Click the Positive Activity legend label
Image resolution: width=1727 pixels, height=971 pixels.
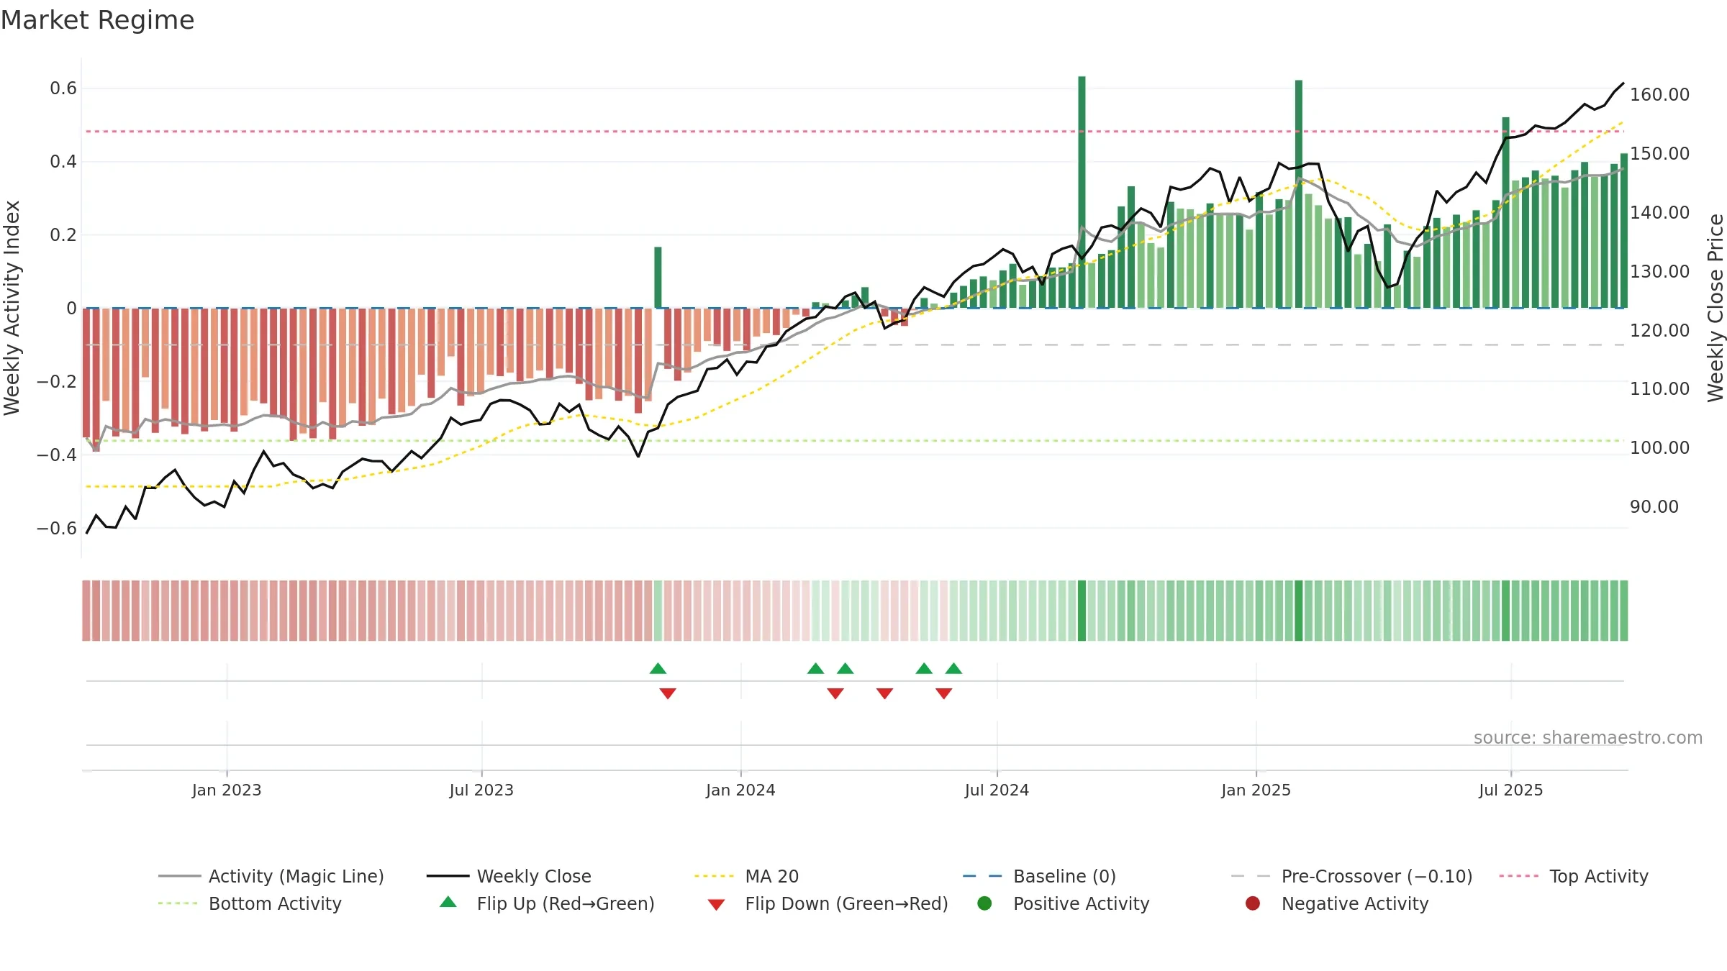(1082, 903)
